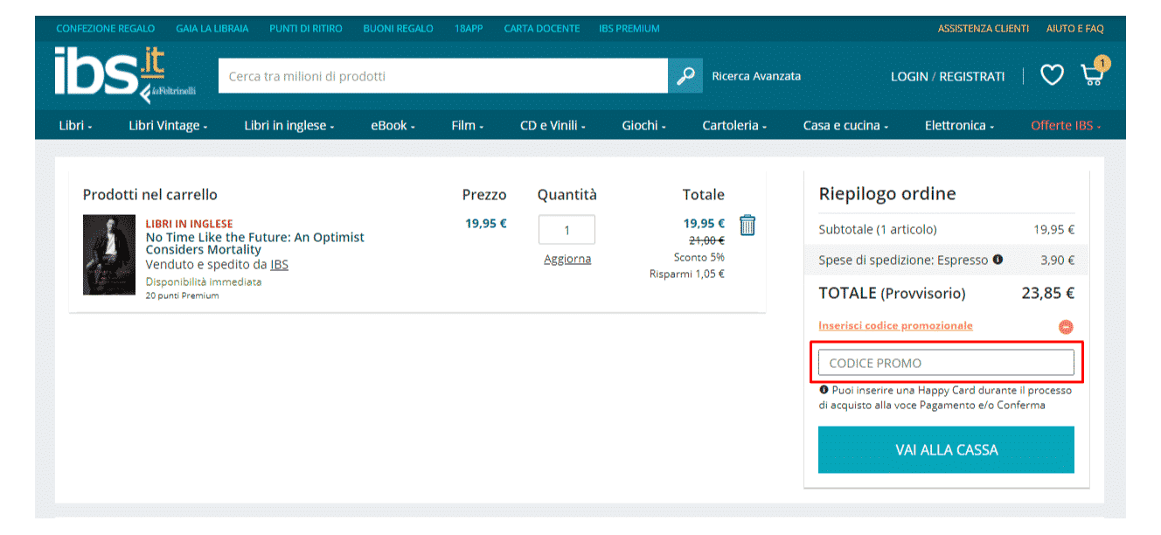This screenshot has width=1161, height=535.
Task: Expand the Libri in inglese menu
Action: click(x=289, y=126)
